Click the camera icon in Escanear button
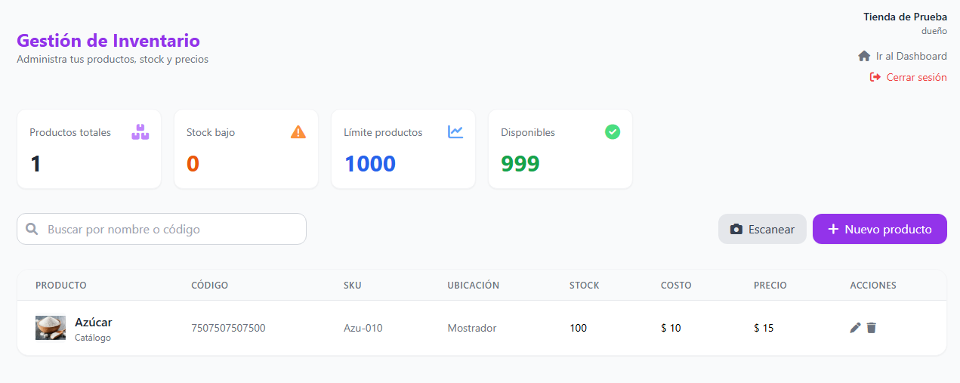This screenshot has width=960, height=383. pos(736,230)
